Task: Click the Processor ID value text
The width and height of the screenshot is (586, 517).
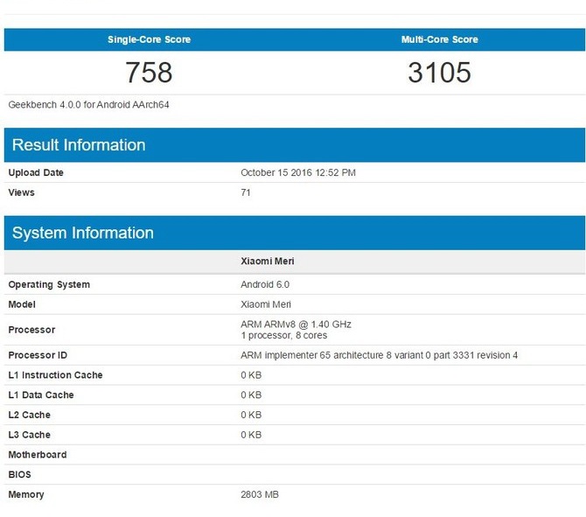Action: click(379, 355)
